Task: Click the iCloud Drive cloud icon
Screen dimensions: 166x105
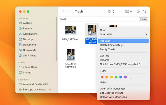Action: (x=20, y=67)
